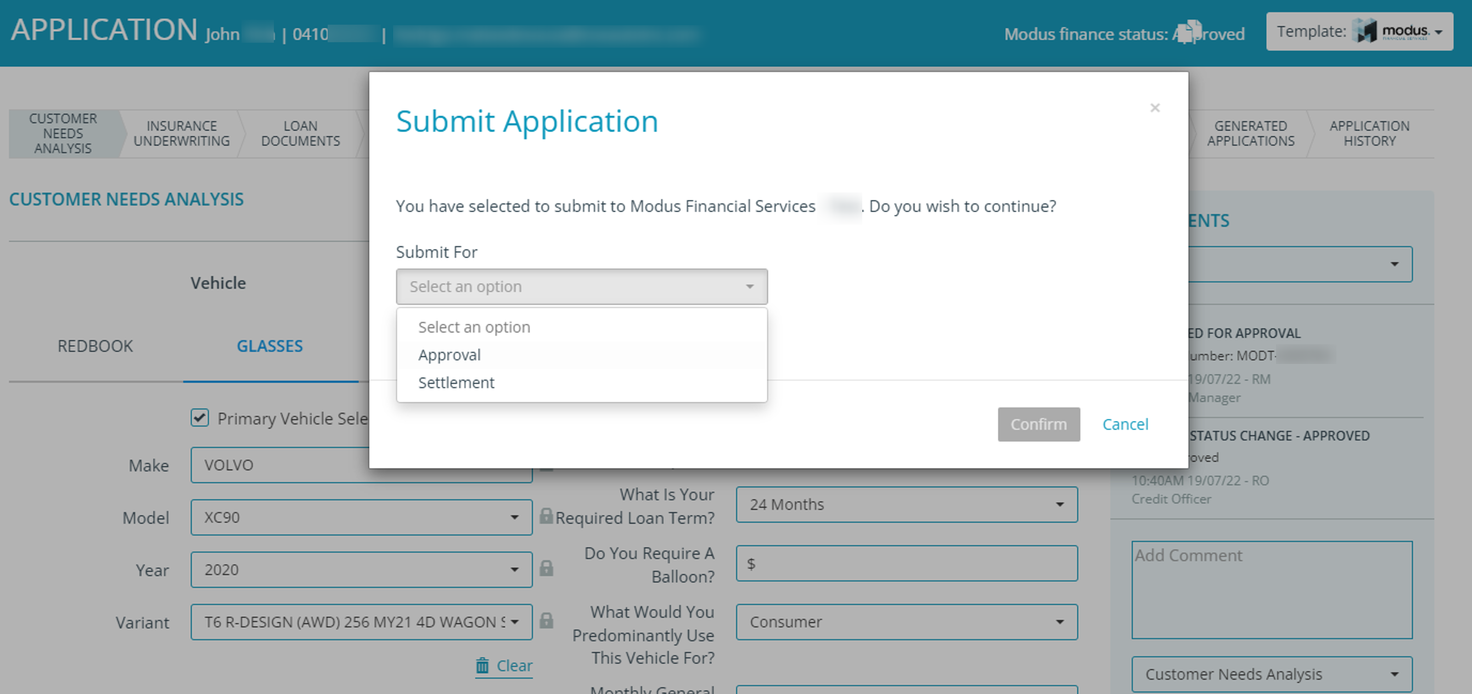Click the 'Credit Officer' text

point(1171,499)
